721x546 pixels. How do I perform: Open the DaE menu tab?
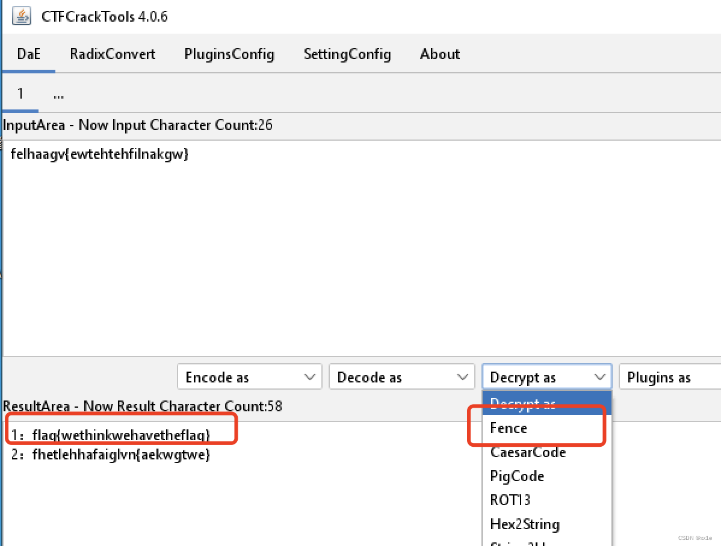tap(28, 54)
